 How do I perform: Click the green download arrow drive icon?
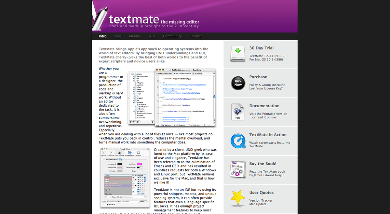click(238, 54)
